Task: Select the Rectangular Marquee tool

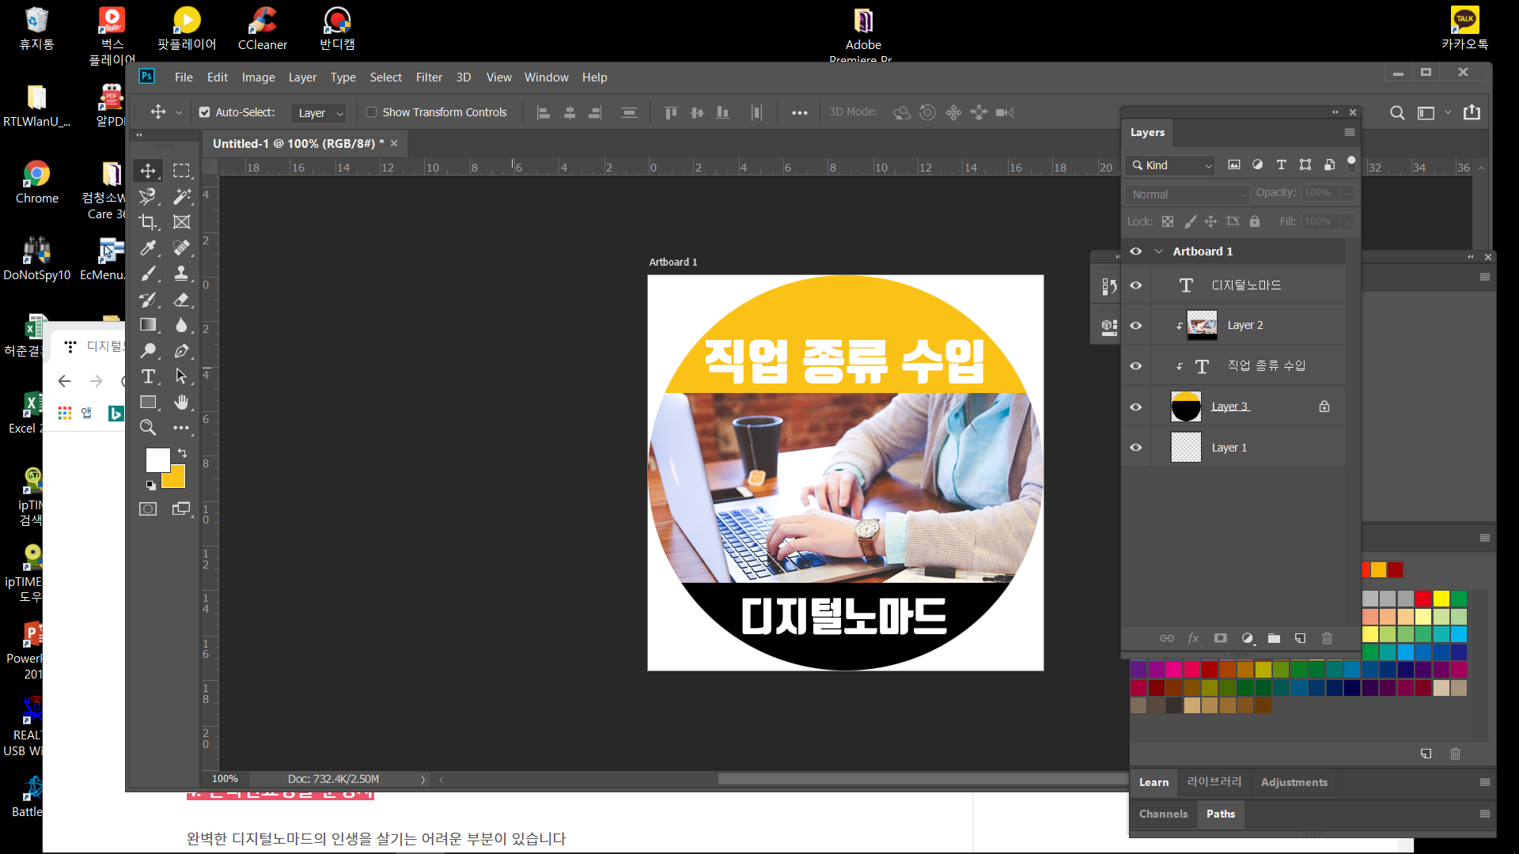Action: tap(182, 171)
